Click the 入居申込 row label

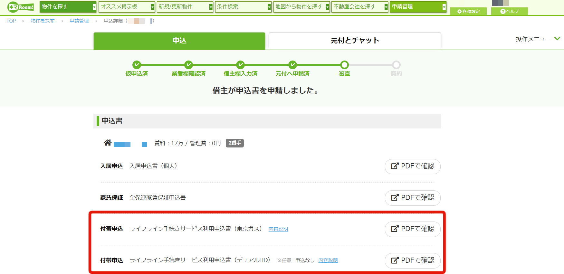[x=111, y=166]
